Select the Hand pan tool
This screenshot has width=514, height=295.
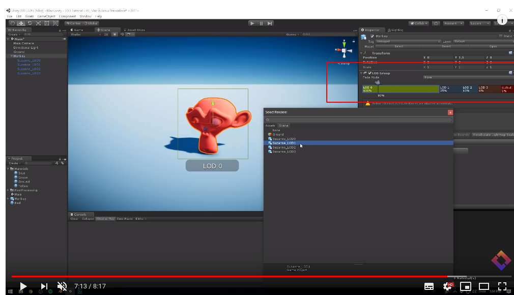pyautogui.click(x=12, y=23)
